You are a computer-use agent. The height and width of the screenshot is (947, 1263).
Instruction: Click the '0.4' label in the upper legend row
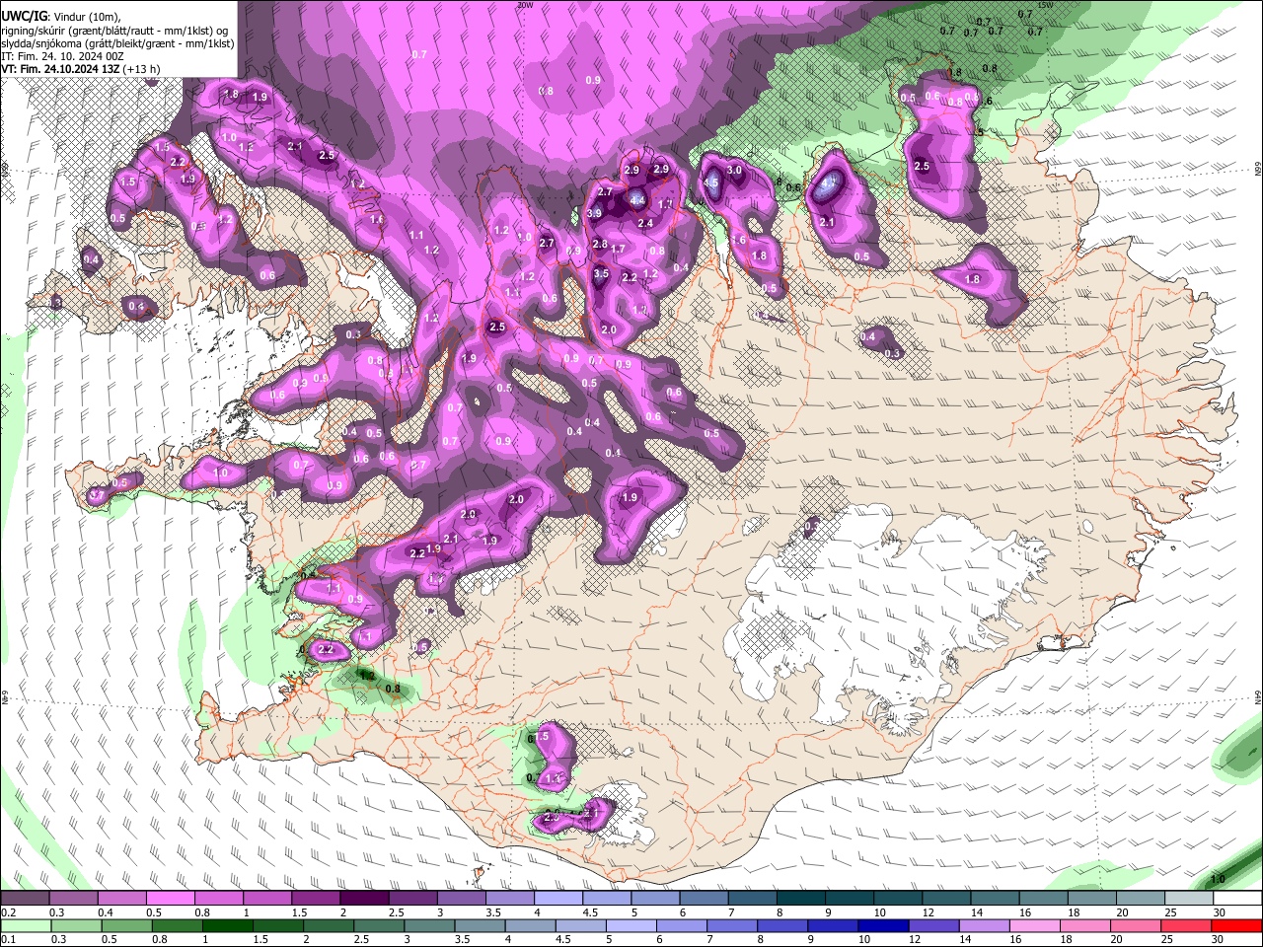coord(105,912)
